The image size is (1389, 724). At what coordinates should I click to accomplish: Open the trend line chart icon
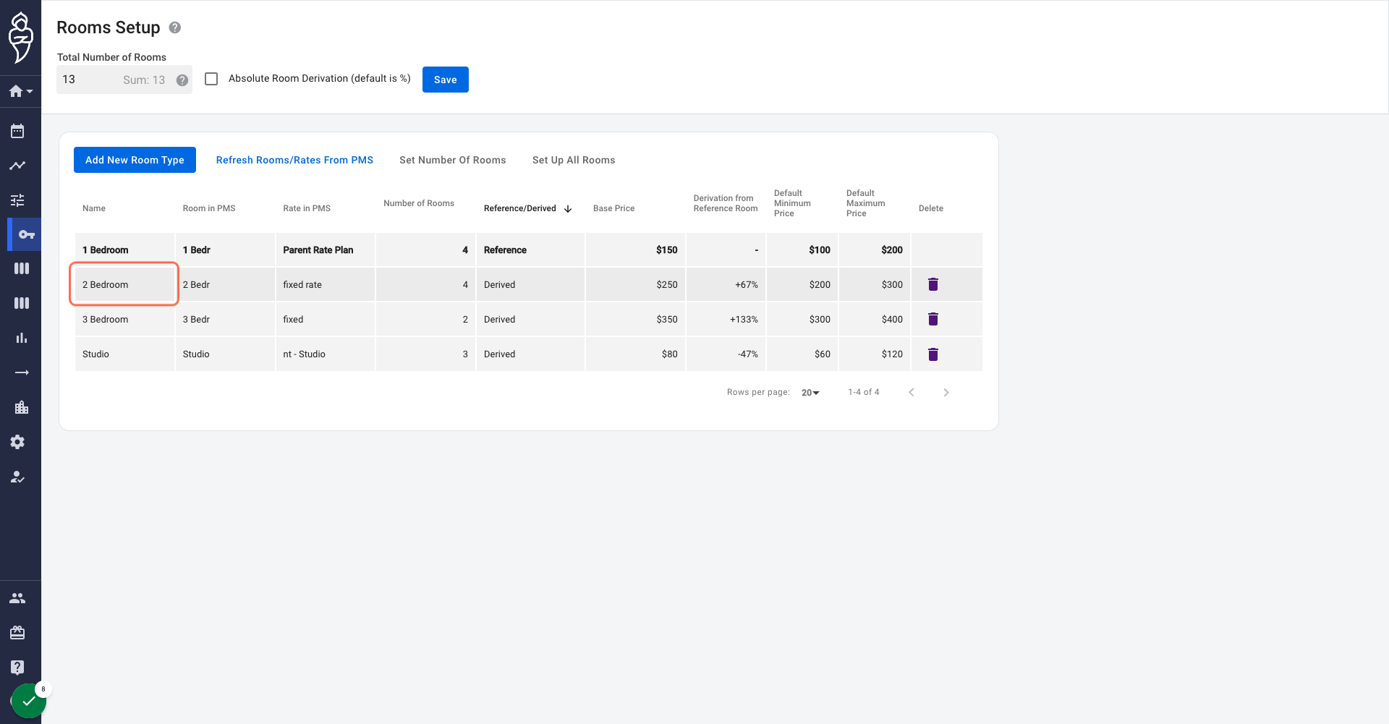17,166
